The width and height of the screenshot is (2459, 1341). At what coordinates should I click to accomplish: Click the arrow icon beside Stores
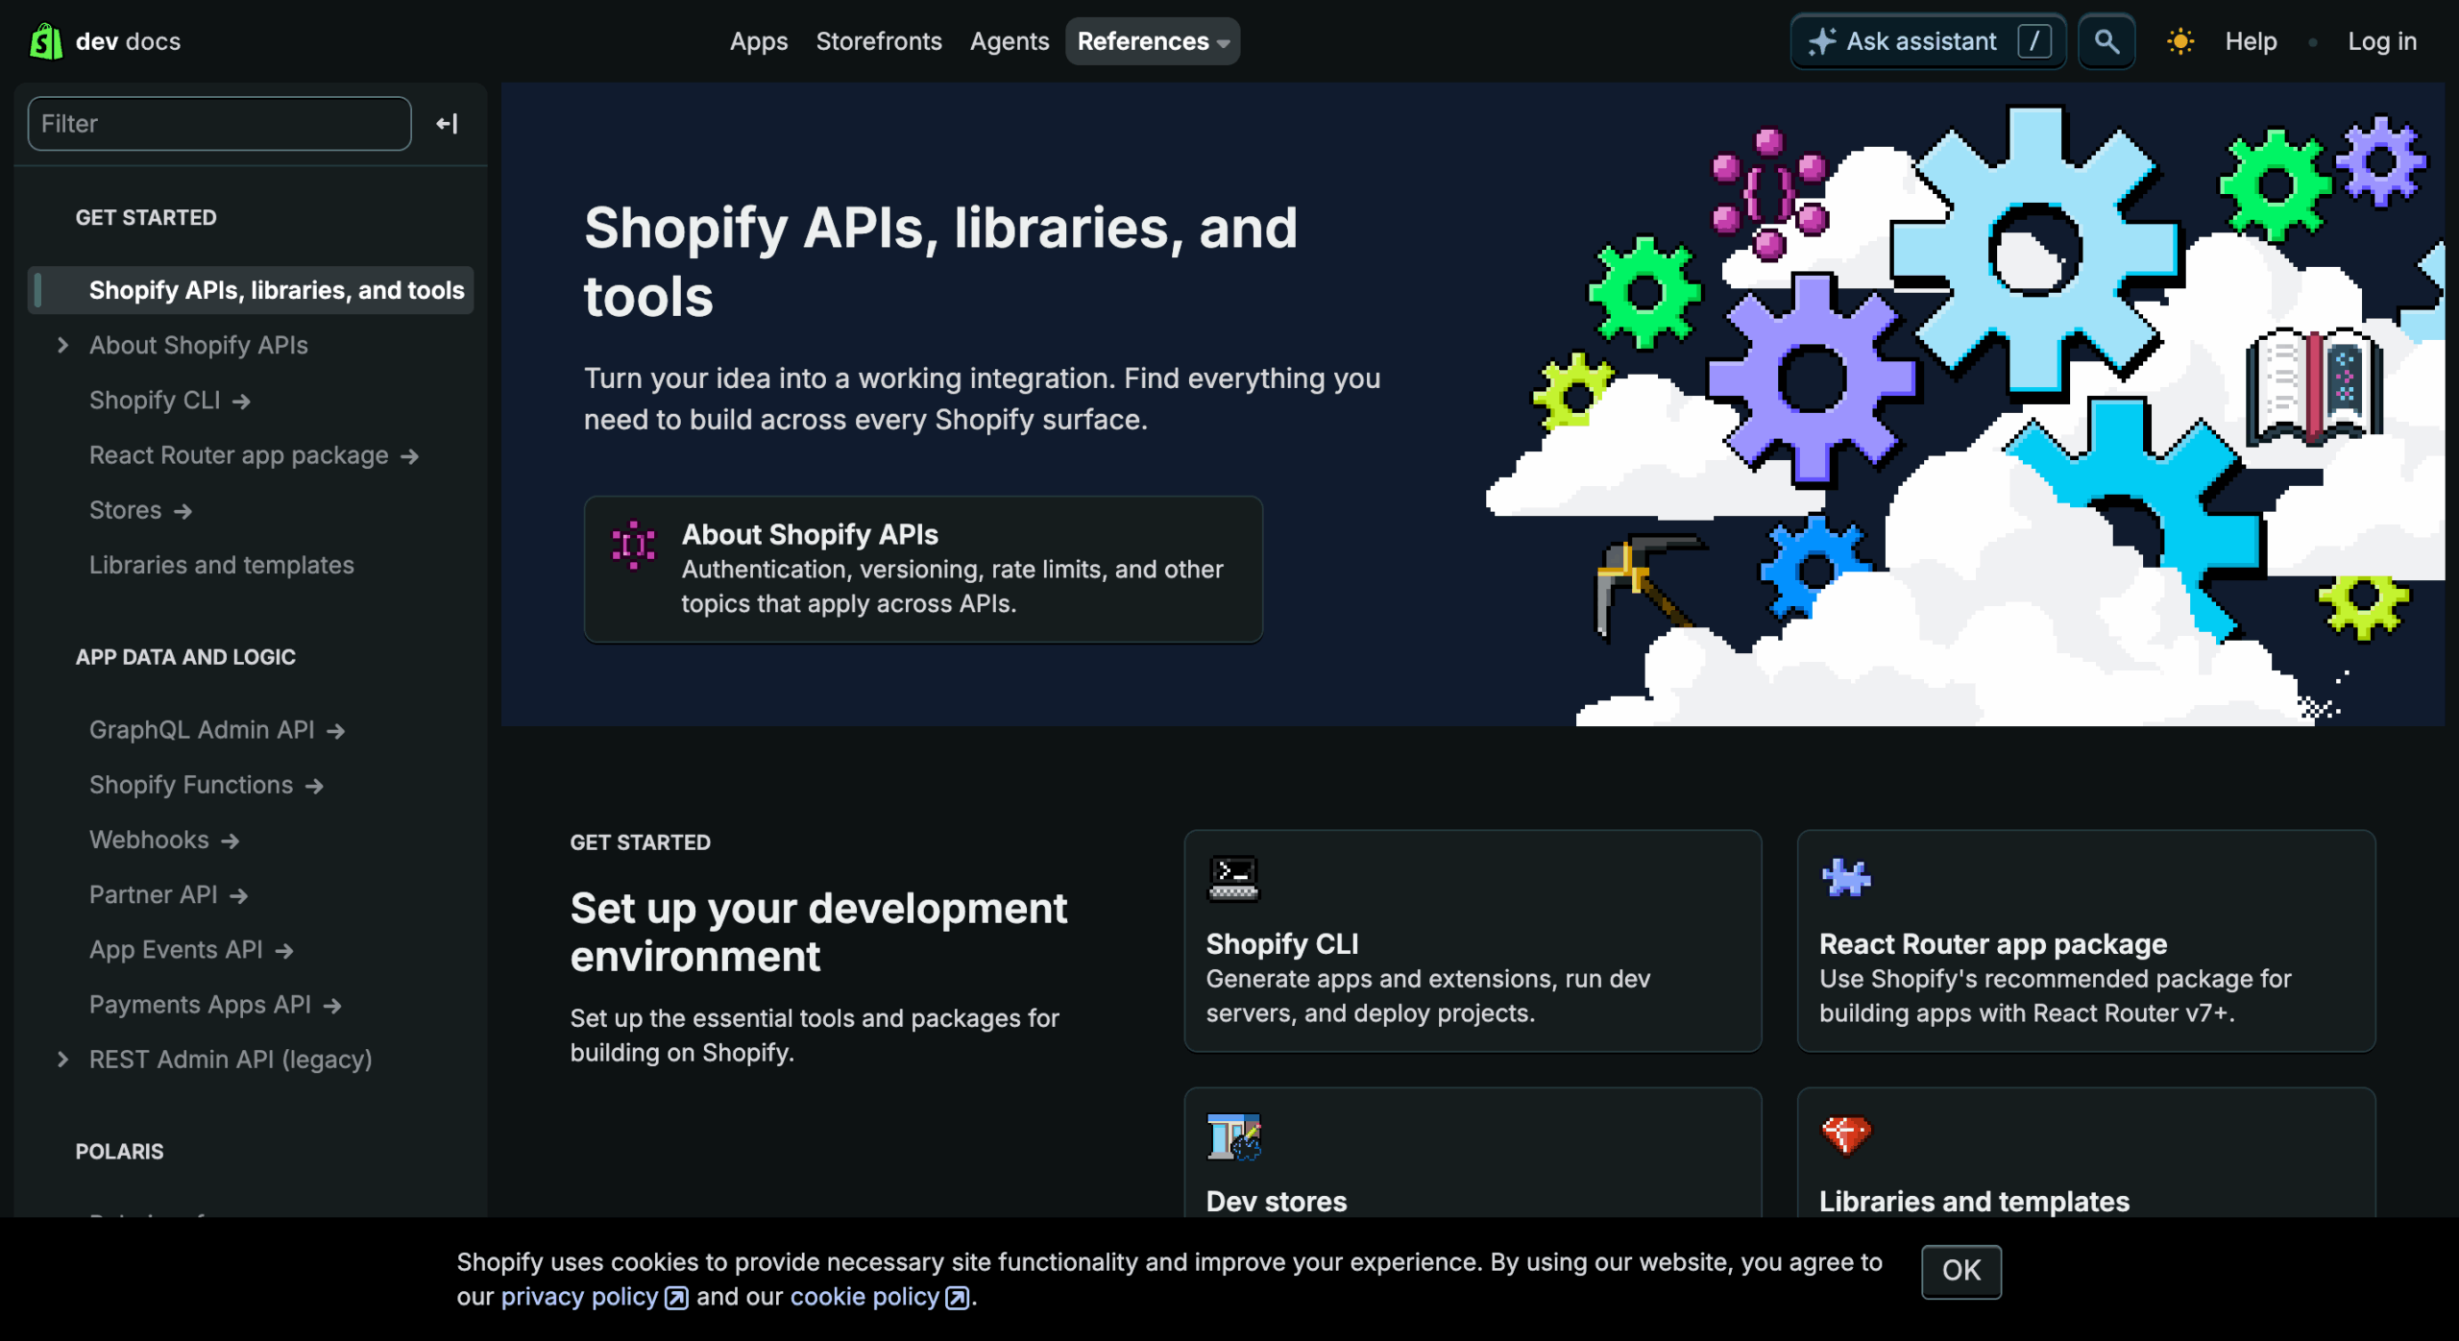click(183, 512)
